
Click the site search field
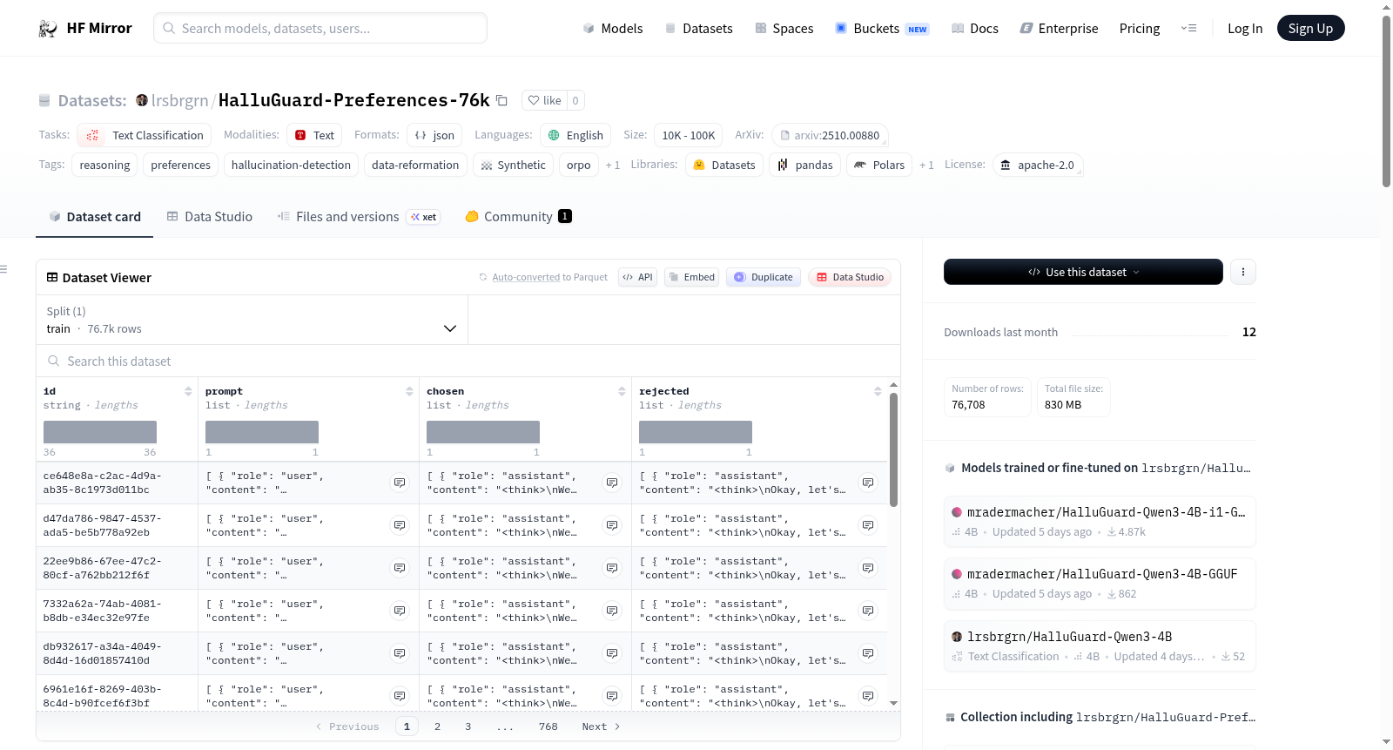point(320,29)
